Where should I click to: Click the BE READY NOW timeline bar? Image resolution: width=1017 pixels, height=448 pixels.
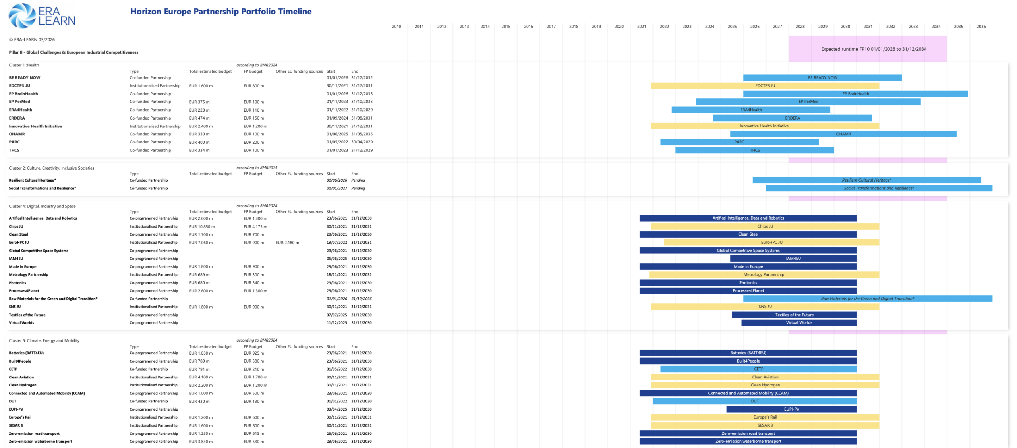tap(822, 78)
